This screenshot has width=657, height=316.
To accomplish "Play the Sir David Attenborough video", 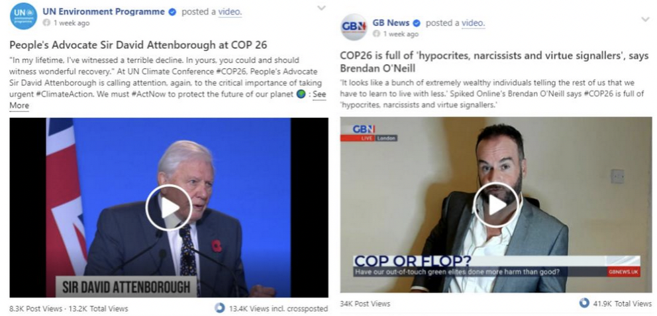I will tap(168, 208).
